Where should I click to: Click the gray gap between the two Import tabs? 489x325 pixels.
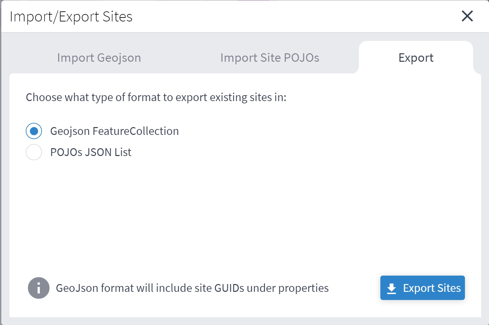pyautogui.click(x=181, y=58)
